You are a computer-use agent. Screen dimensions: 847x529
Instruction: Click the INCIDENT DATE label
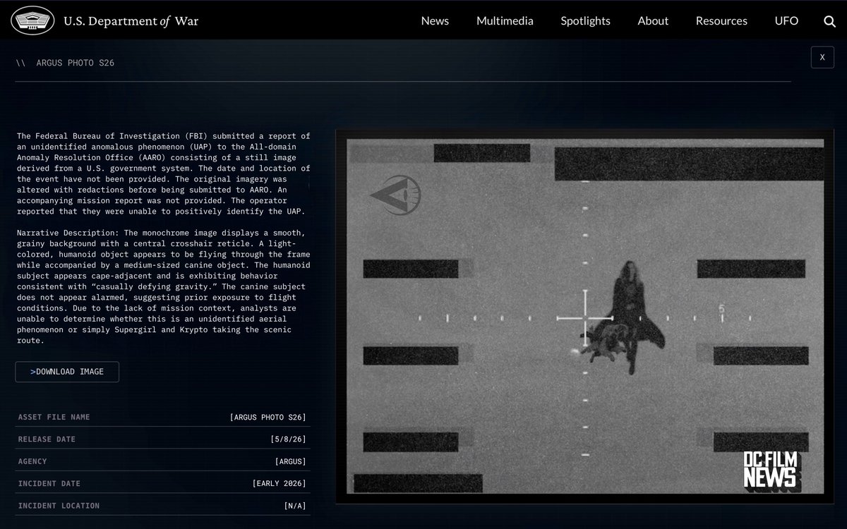49,484
